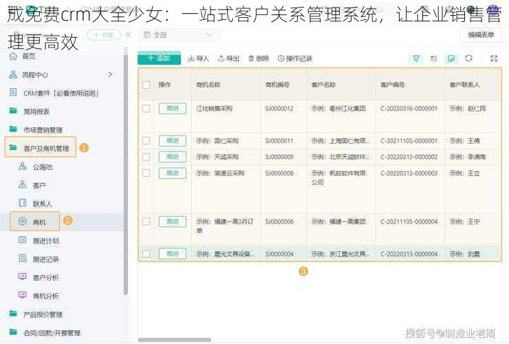Click 跟进 on the 天诚采购 row

[x=173, y=157]
